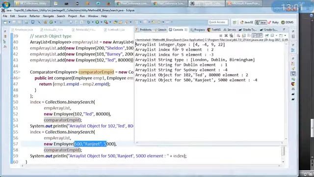This screenshot has width=314, height=177.
Task: Switch to the Java perspective
Action: click(261, 22)
